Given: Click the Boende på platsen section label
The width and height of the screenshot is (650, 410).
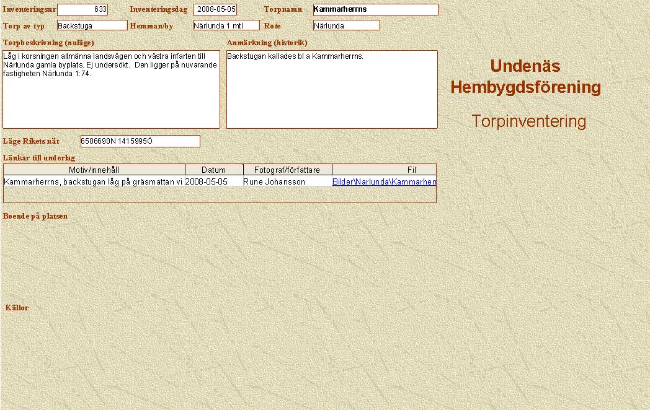Looking at the screenshot, I should 35,216.
